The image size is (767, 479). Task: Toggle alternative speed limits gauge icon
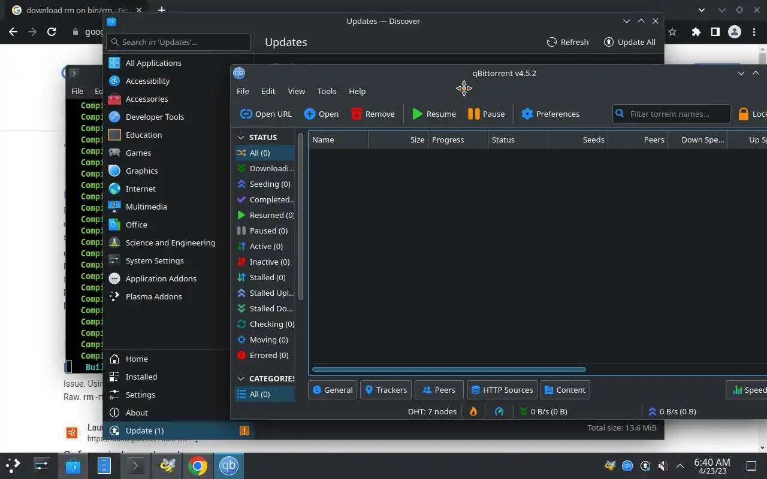pyautogui.click(x=499, y=411)
